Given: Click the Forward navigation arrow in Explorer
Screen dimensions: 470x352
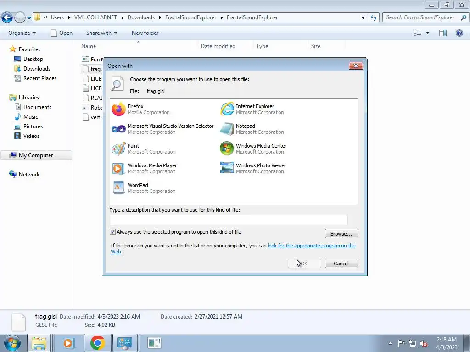Looking at the screenshot, I should (x=20, y=18).
